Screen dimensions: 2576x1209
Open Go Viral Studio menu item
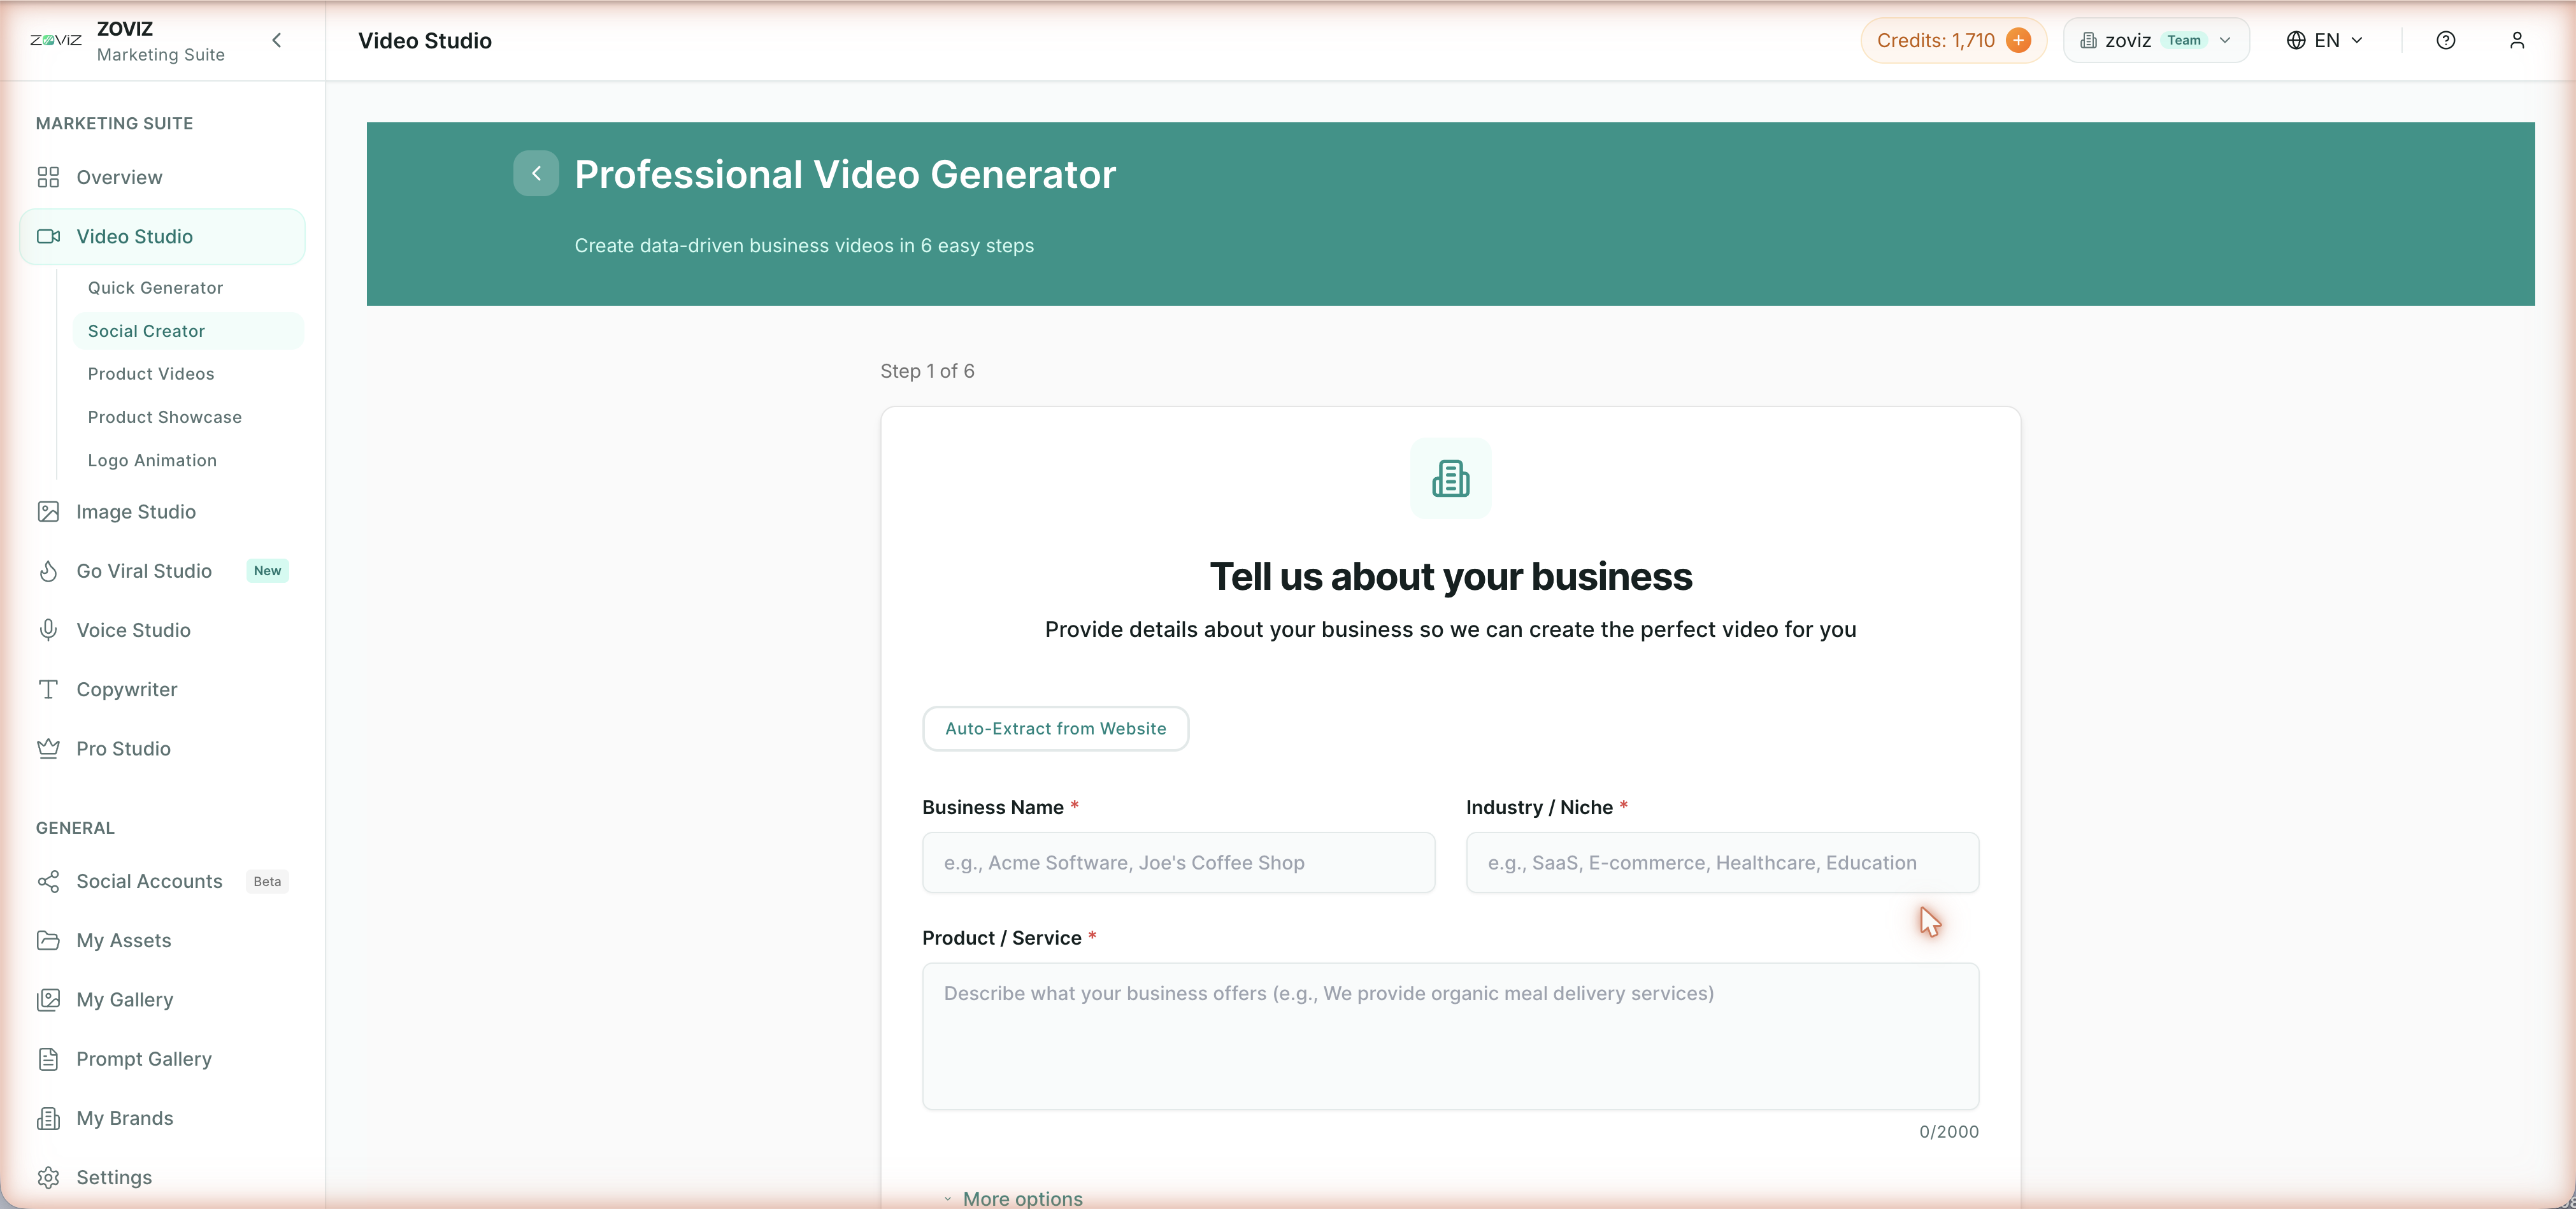pos(162,571)
